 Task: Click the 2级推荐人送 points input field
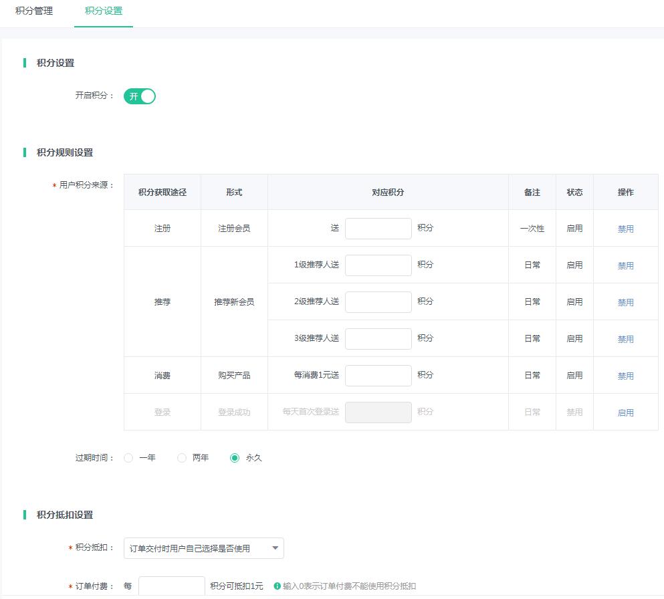coord(378,302)
